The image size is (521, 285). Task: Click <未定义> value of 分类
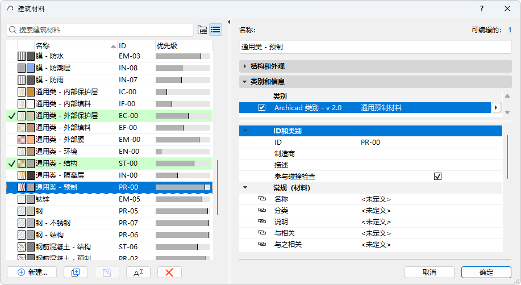(376, 211)
